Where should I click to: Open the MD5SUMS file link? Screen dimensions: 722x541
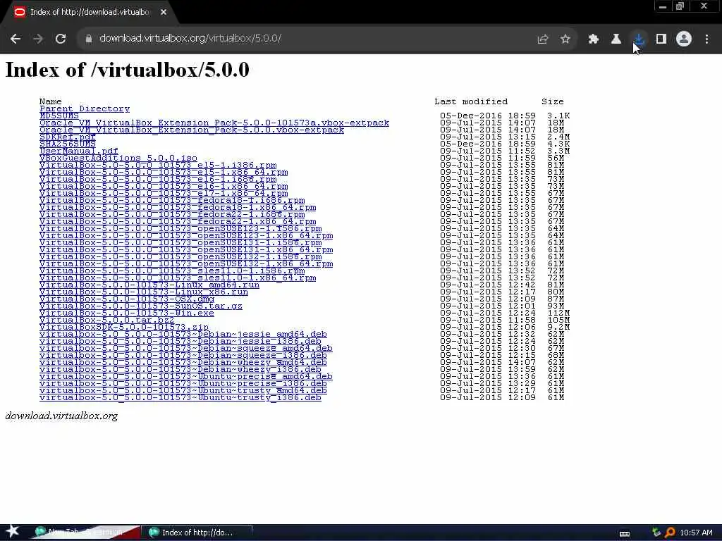59,116
